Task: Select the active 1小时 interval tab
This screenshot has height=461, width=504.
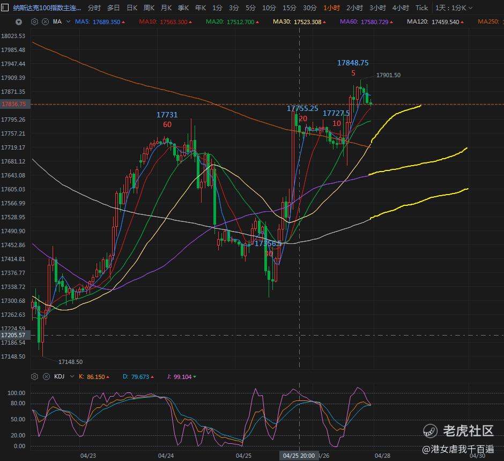Action: click(x=332, y=8)
